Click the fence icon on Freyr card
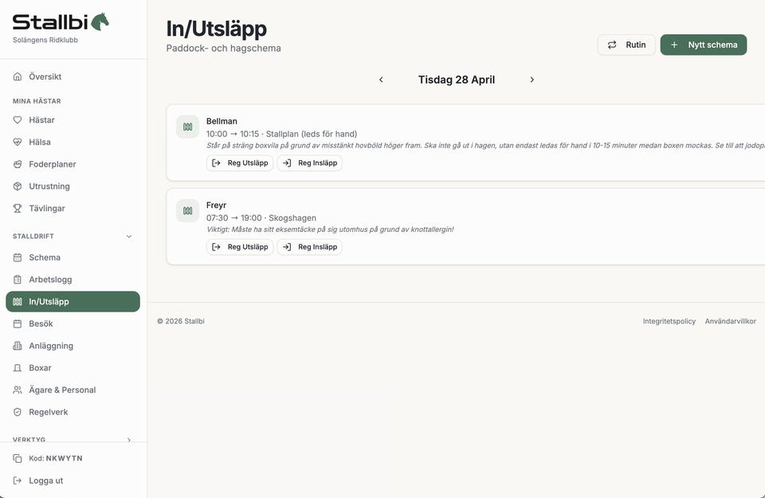 pyautogui.click(x=188, y=210)
